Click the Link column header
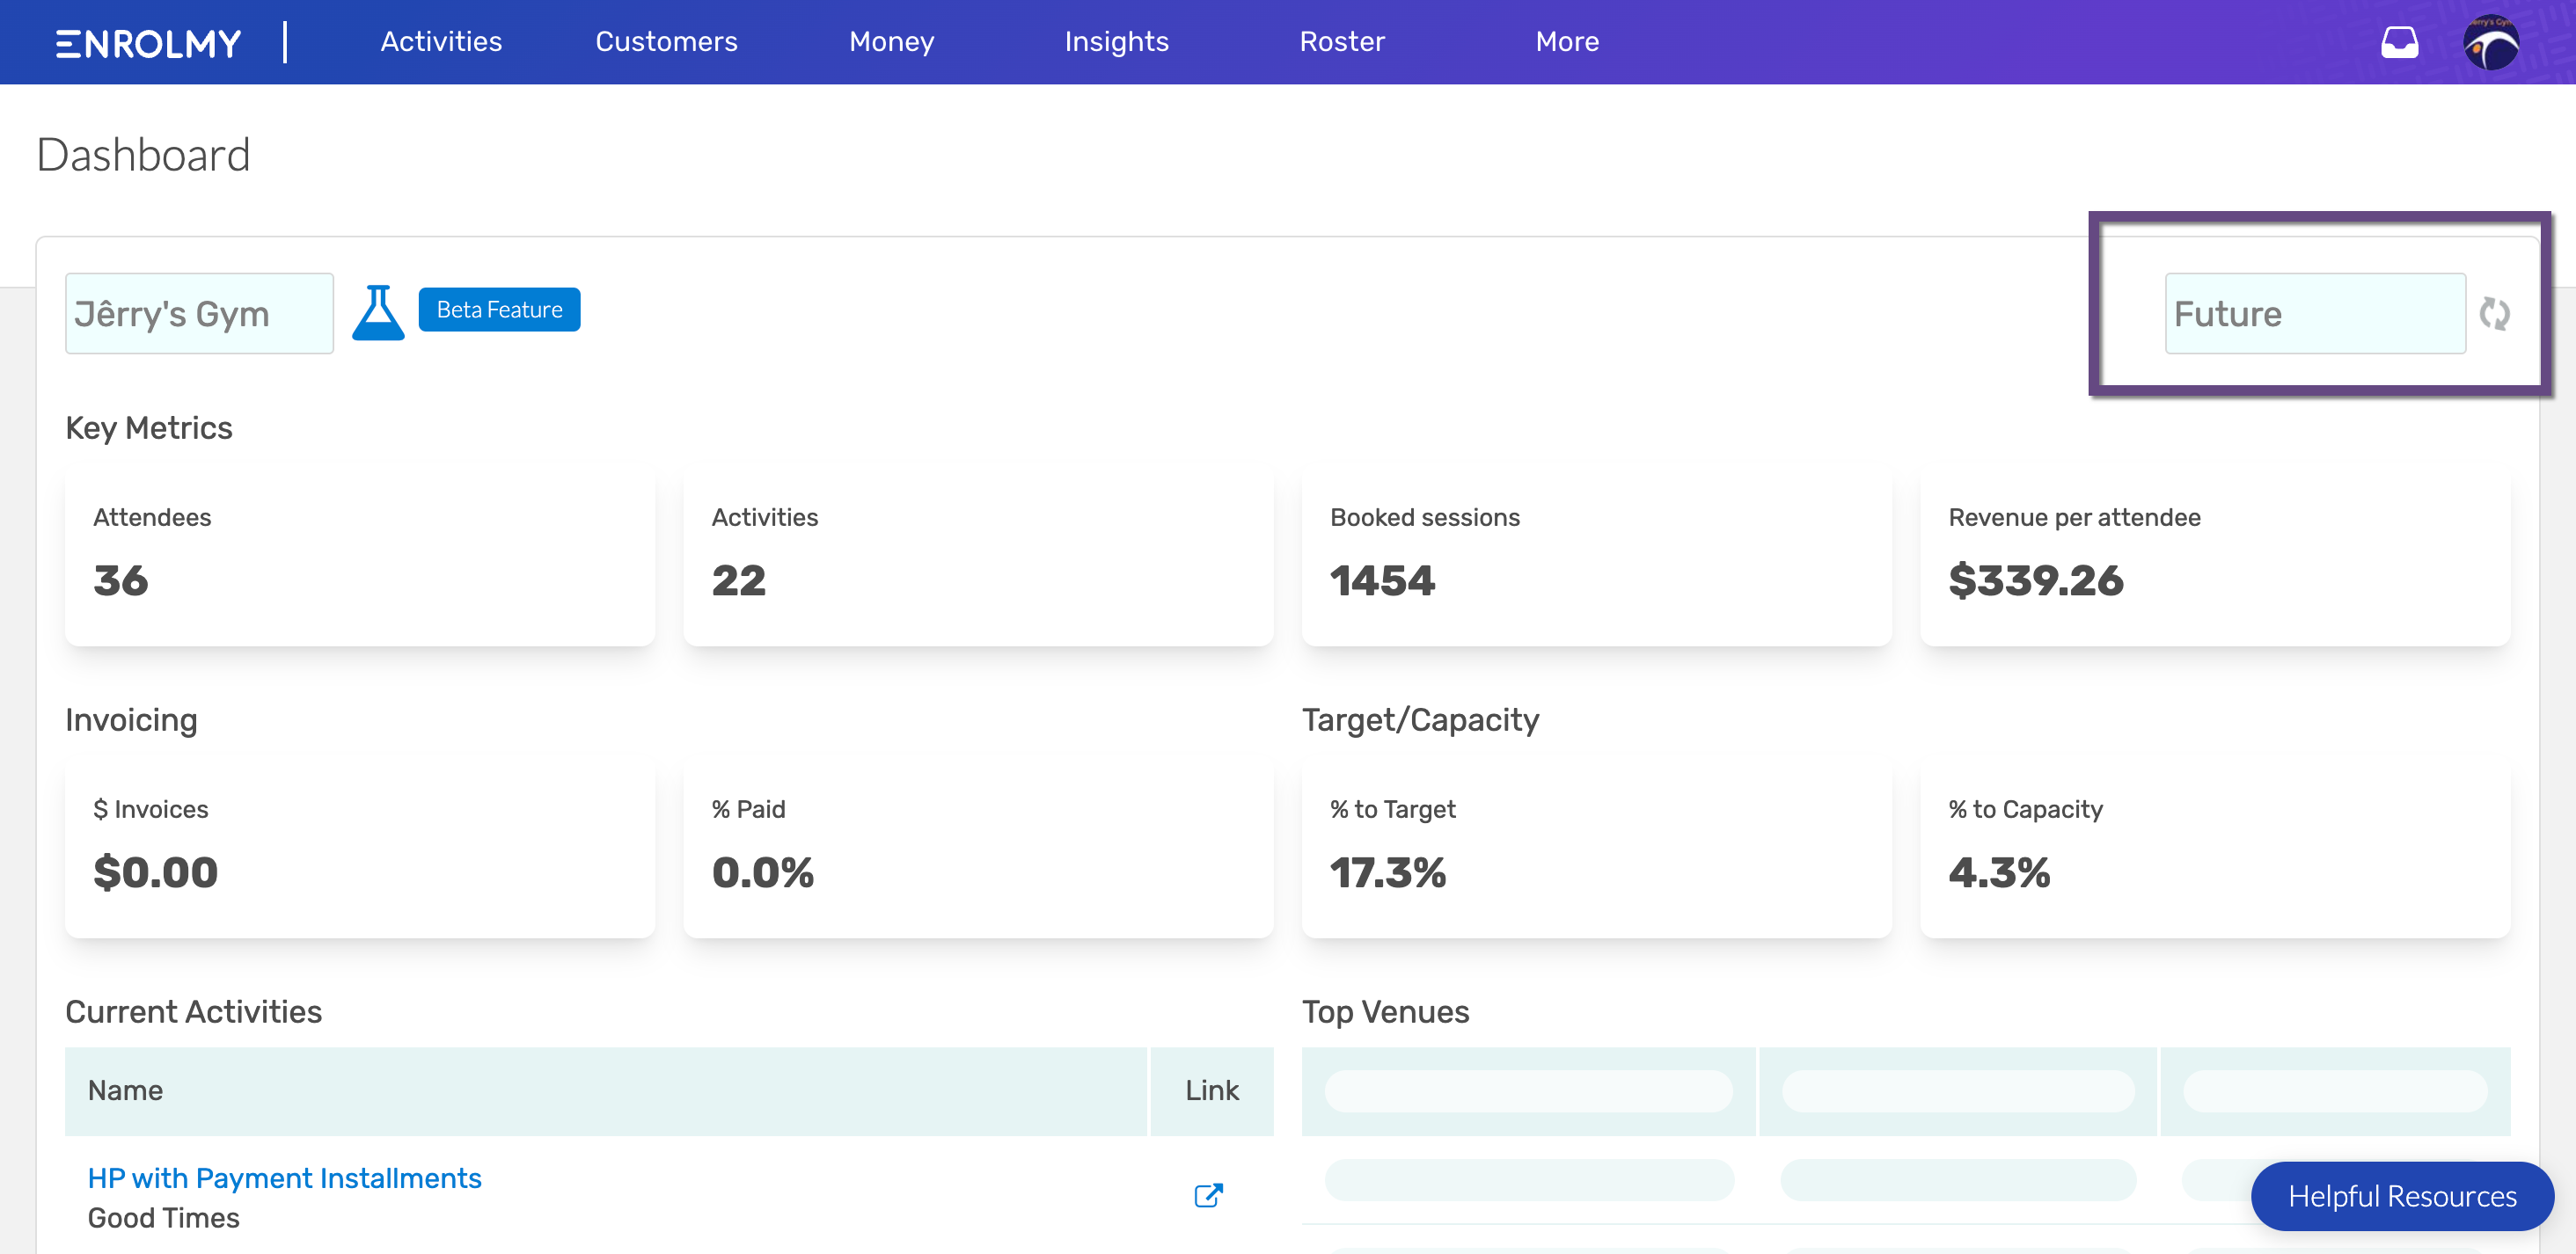Image resolution: width=2576 pixels, height=1254 pixels. coord(1212,1091)
